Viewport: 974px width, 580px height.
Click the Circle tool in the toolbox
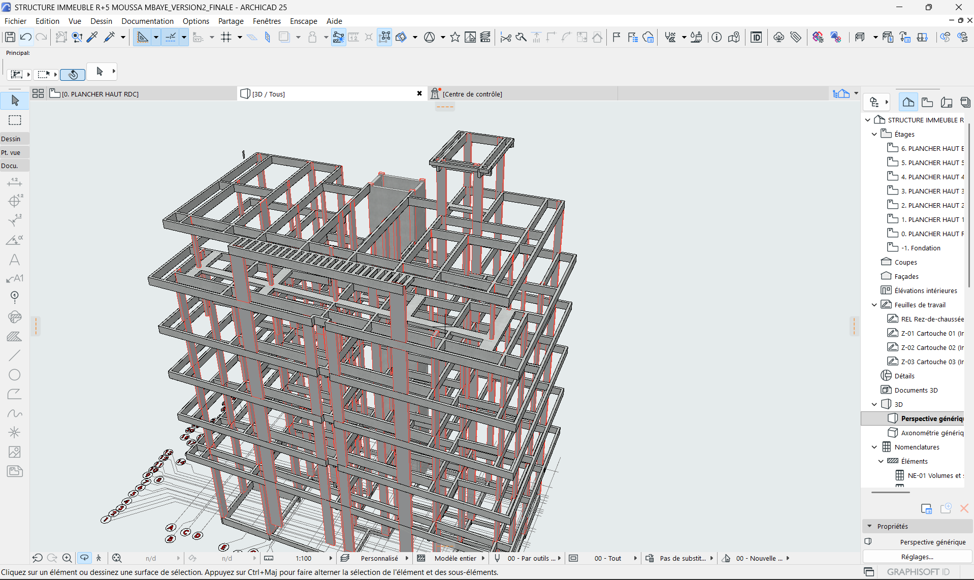(14, 375)
